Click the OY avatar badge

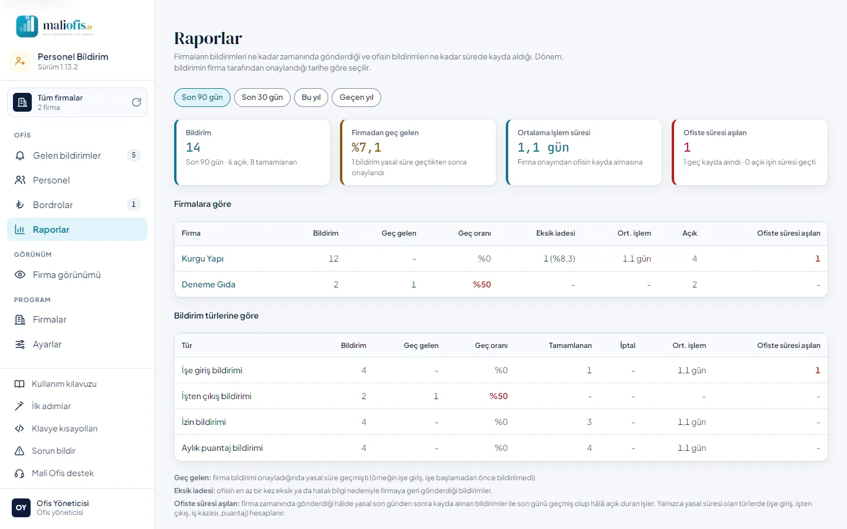pos(21,508)
